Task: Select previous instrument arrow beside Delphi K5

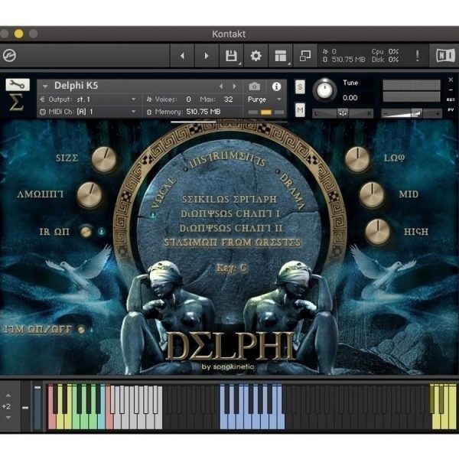Action: [221, 86]
